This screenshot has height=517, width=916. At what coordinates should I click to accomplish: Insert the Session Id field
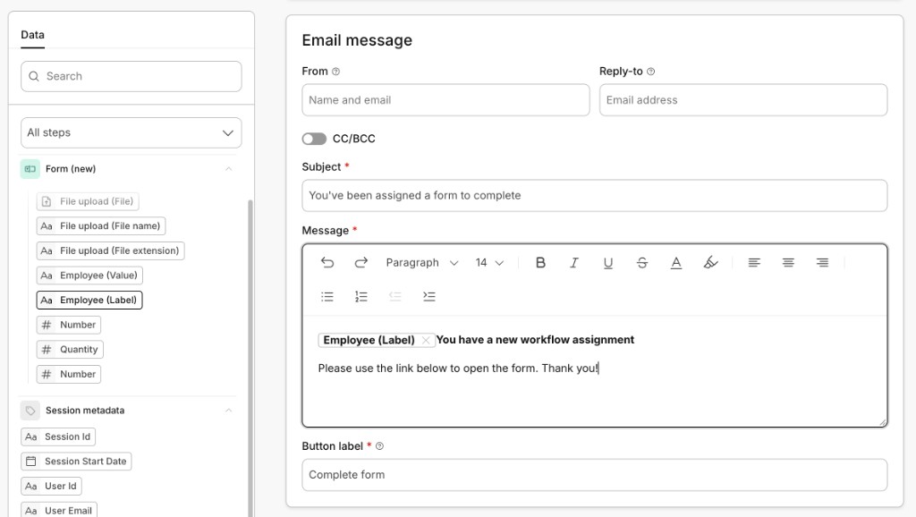58,437
